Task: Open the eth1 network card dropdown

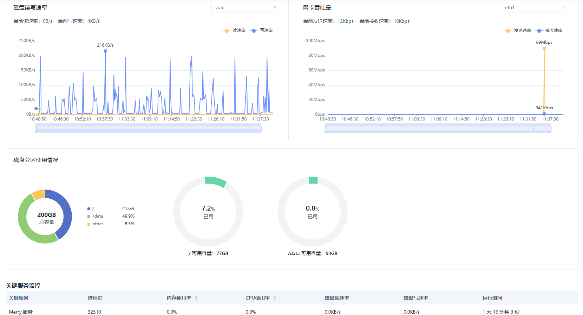Action: pos(536,7)
